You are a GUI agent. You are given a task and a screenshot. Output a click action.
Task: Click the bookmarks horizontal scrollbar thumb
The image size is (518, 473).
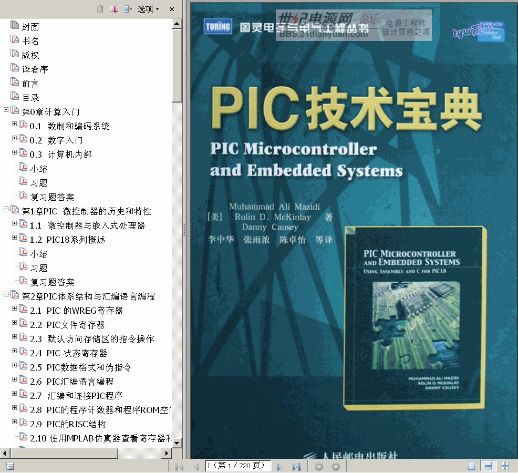point(64,453)
